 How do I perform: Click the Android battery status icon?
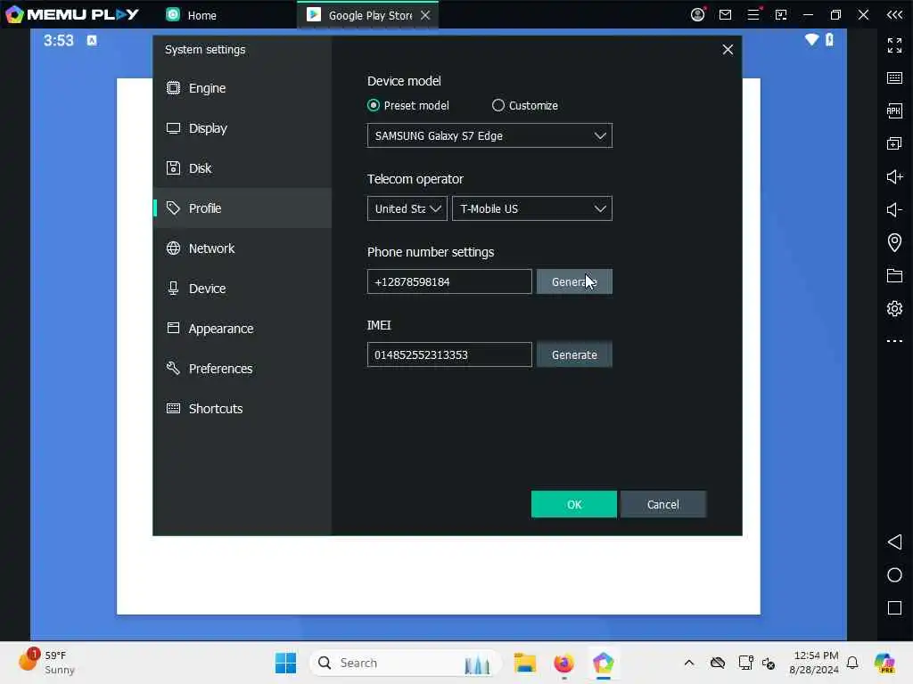pyautogui.click(x=829, y=39)
